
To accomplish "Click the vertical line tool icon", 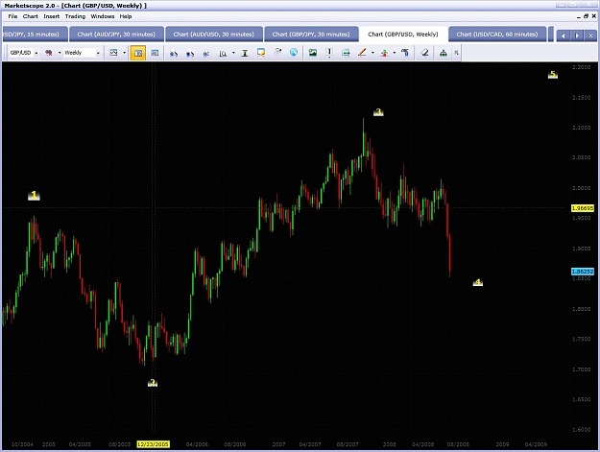I will (329, 53).
